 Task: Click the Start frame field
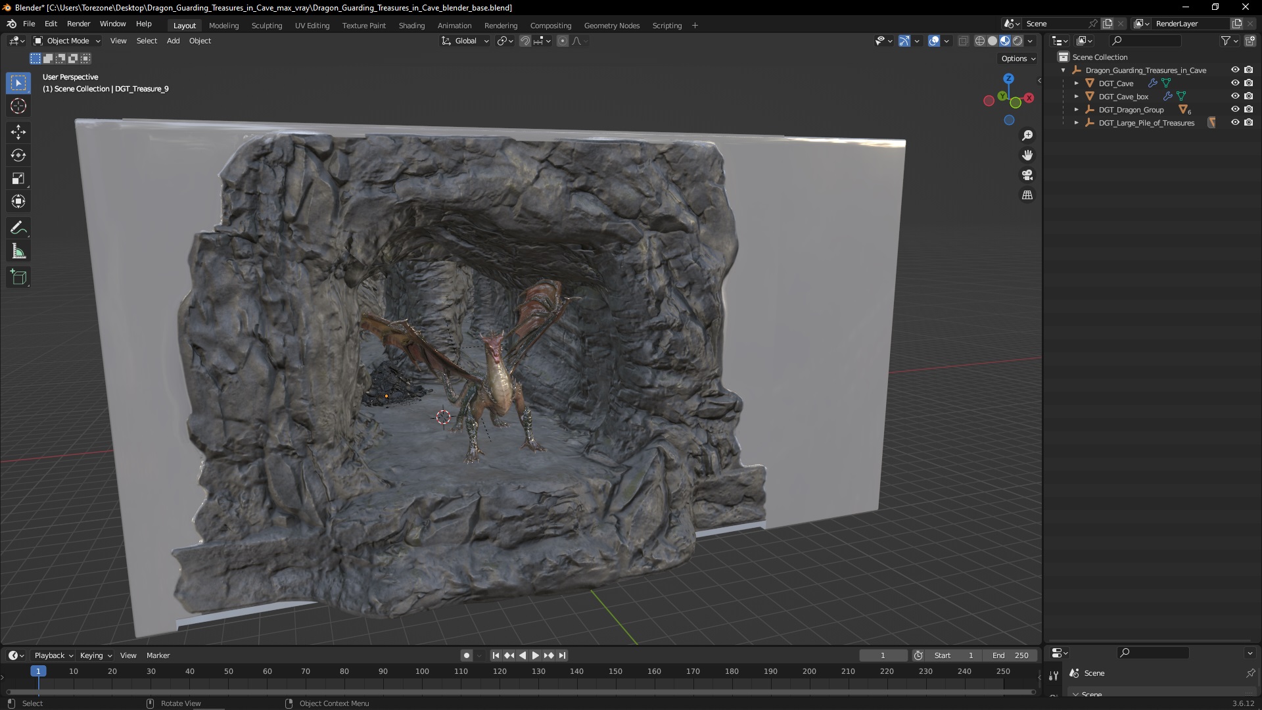[x=954, y=655]
